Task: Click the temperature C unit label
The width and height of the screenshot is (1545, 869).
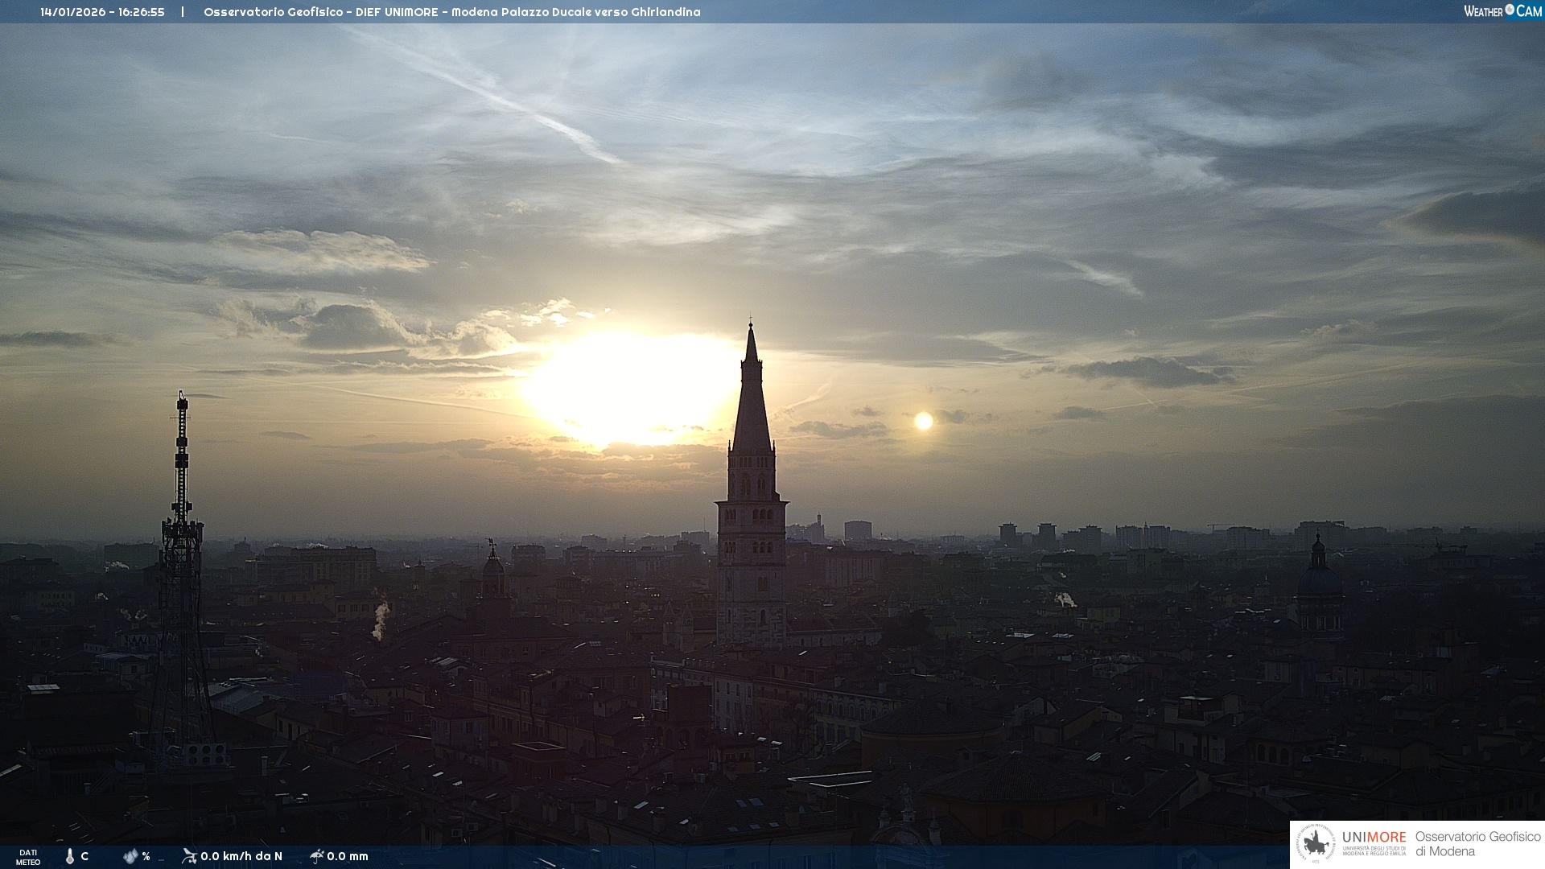Action: [x=84, y=856]
